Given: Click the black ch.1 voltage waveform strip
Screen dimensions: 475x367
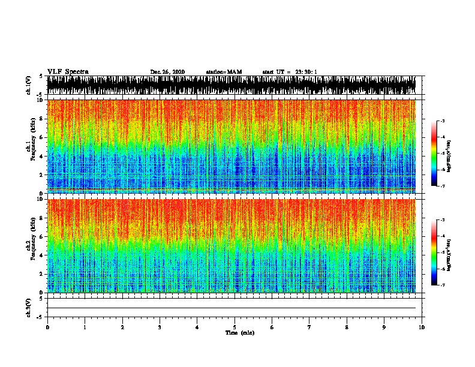Looking at the screenshot, I should pyautogui.click(x=231, y=85).
